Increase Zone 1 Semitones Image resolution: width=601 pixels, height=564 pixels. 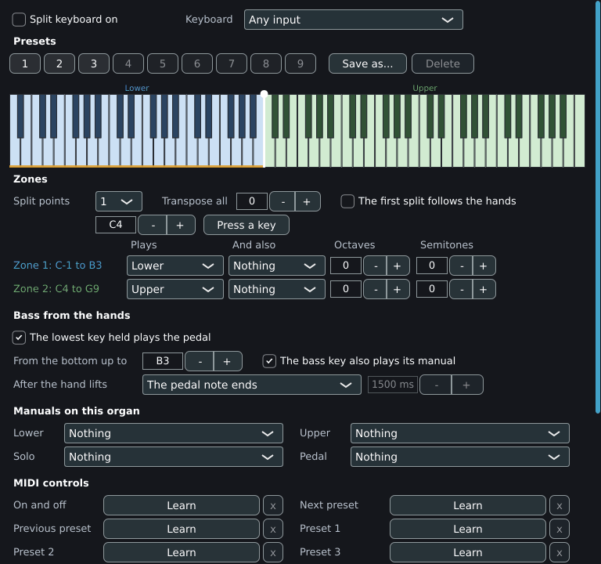[x=484, y=266]
